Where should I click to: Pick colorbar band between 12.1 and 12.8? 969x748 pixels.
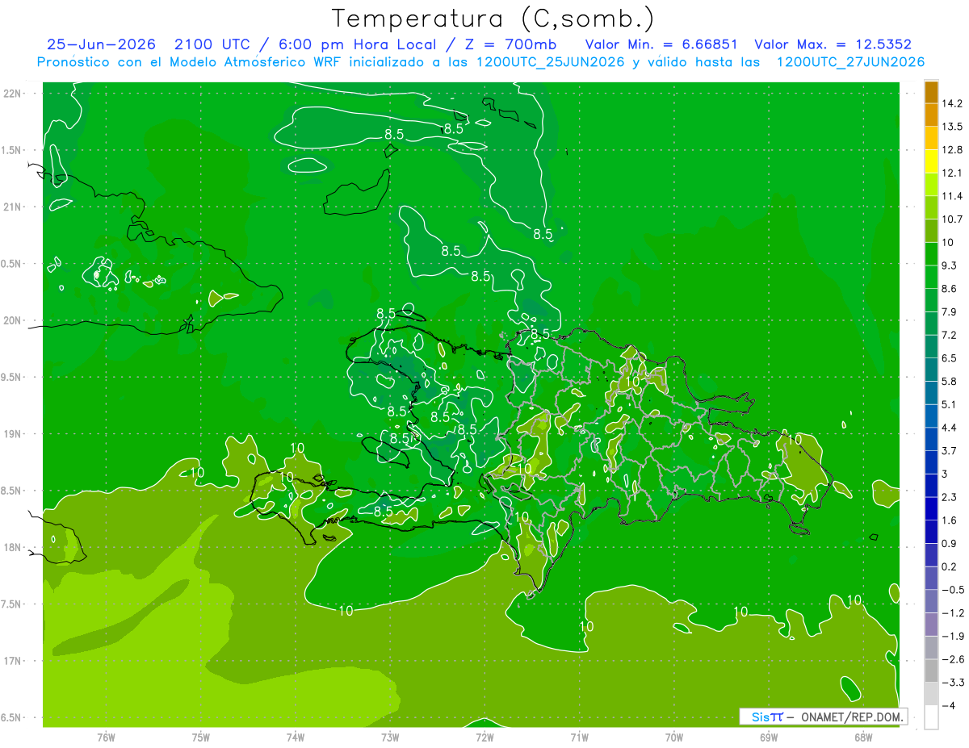[931, 161]
